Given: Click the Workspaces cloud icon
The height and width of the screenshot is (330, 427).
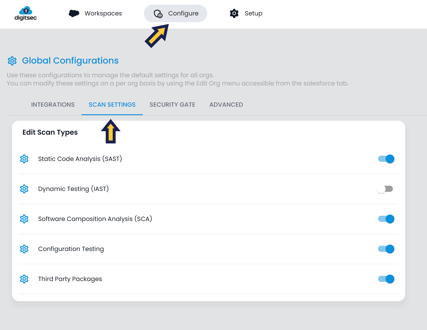Looking at the screenshot, I should [74, 13].
